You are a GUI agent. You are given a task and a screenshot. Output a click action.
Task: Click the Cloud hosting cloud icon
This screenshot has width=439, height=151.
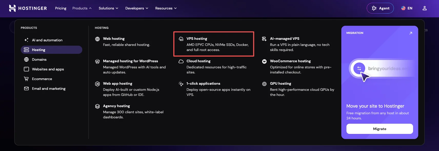click(181, 61)
